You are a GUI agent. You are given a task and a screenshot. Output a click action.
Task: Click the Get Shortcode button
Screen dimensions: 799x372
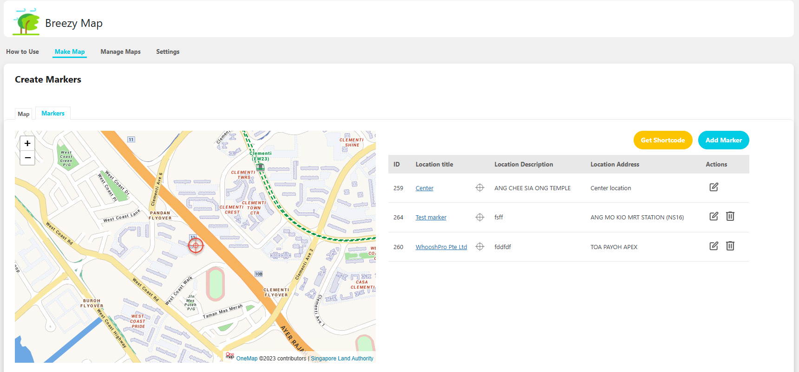coord(663,140)
